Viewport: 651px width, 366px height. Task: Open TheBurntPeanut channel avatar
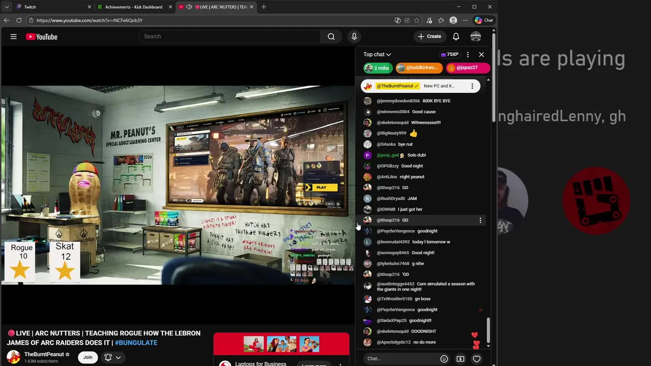point(13,357)
